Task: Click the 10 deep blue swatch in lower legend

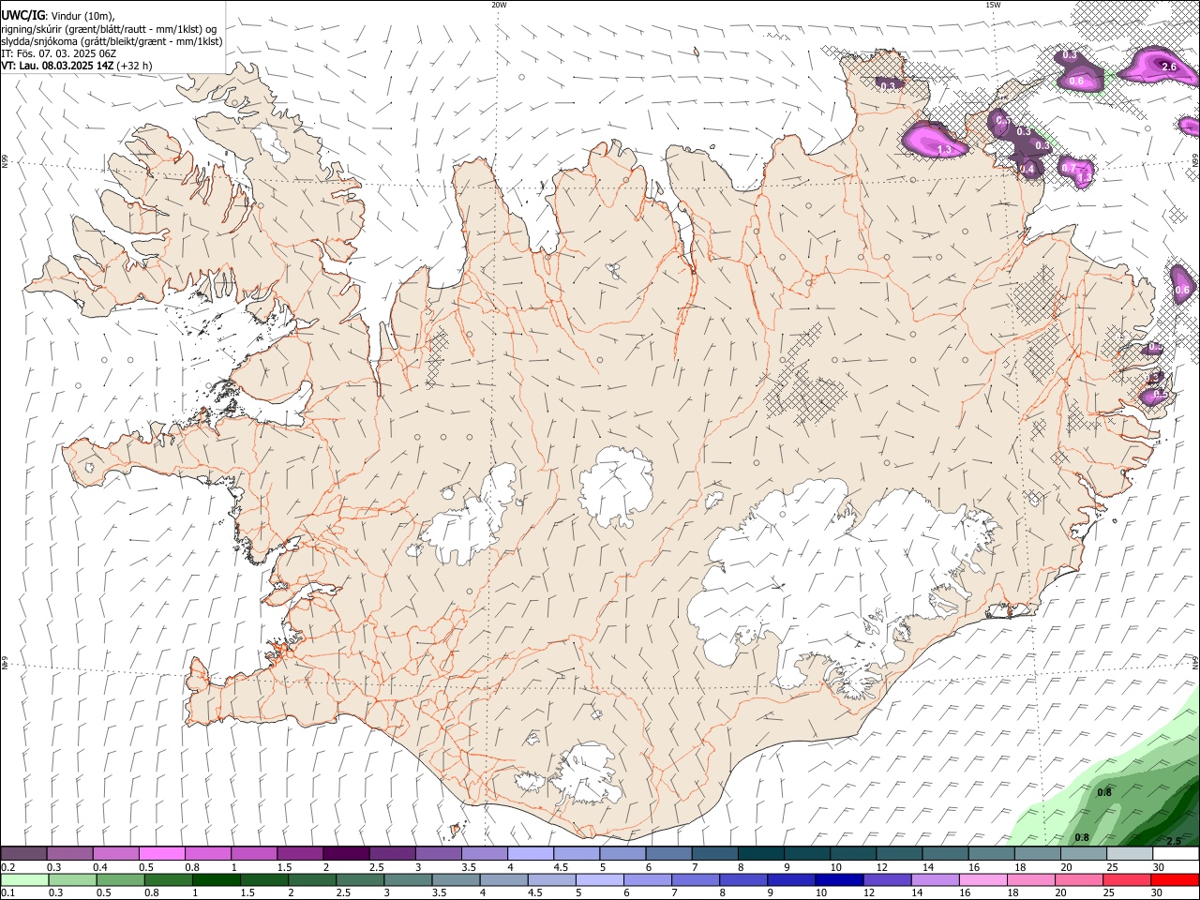Action: (840, 880)
